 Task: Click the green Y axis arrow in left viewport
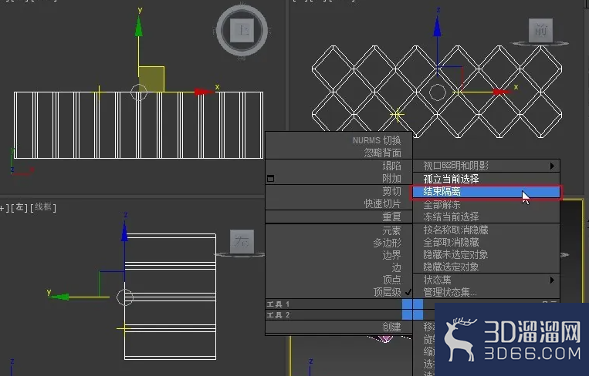[x=59, y=297]
